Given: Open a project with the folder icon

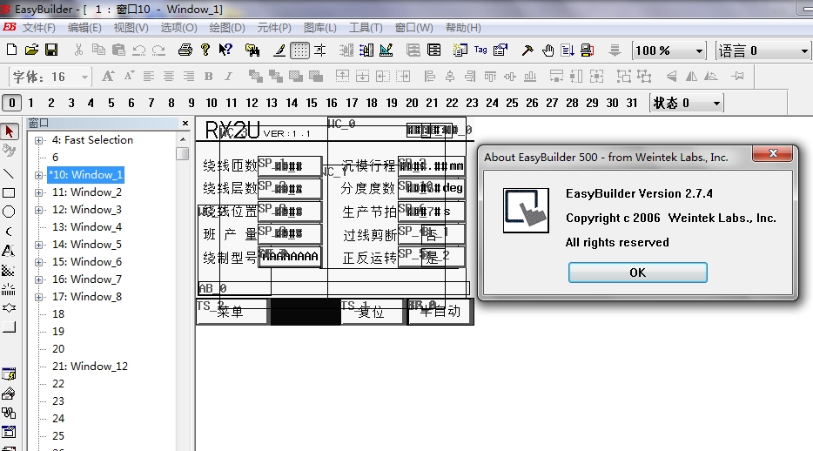Looking at the screenshot, I should click(x=31, y=50).
